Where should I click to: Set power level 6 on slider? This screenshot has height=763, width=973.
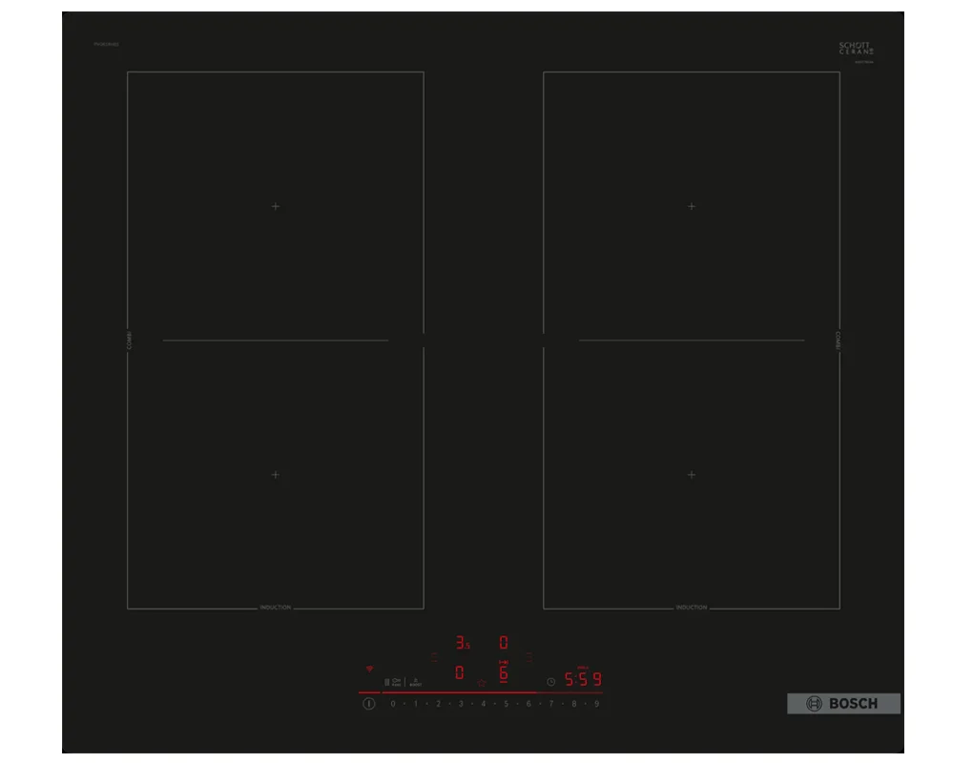pyautogui.click(x=528, y=704)
